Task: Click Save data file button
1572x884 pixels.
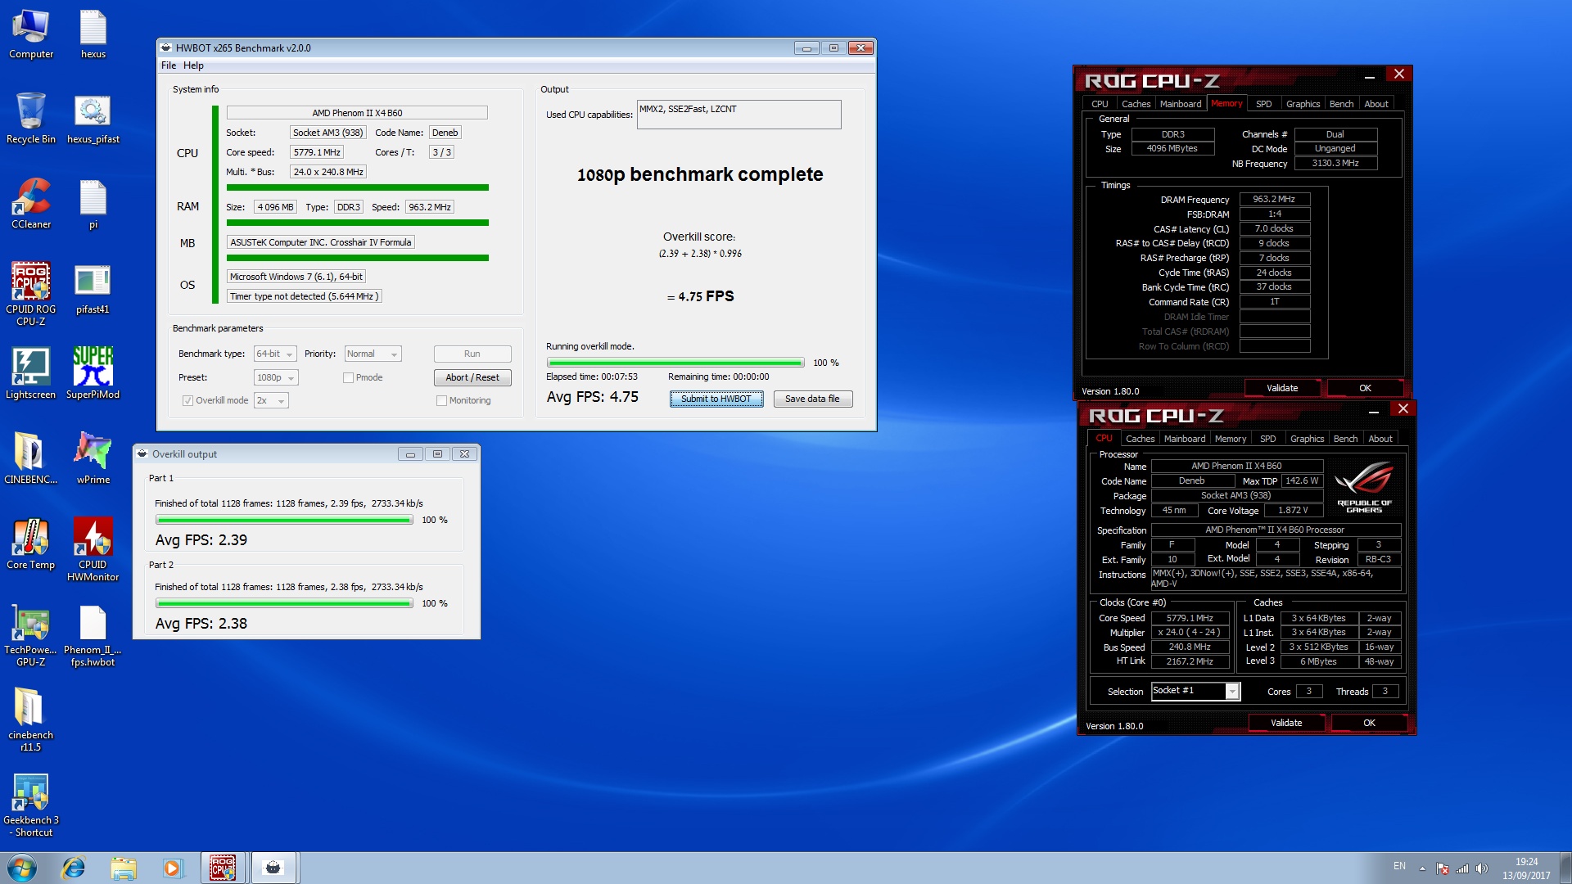Action: pyautogui.click(x=812, y=399)
